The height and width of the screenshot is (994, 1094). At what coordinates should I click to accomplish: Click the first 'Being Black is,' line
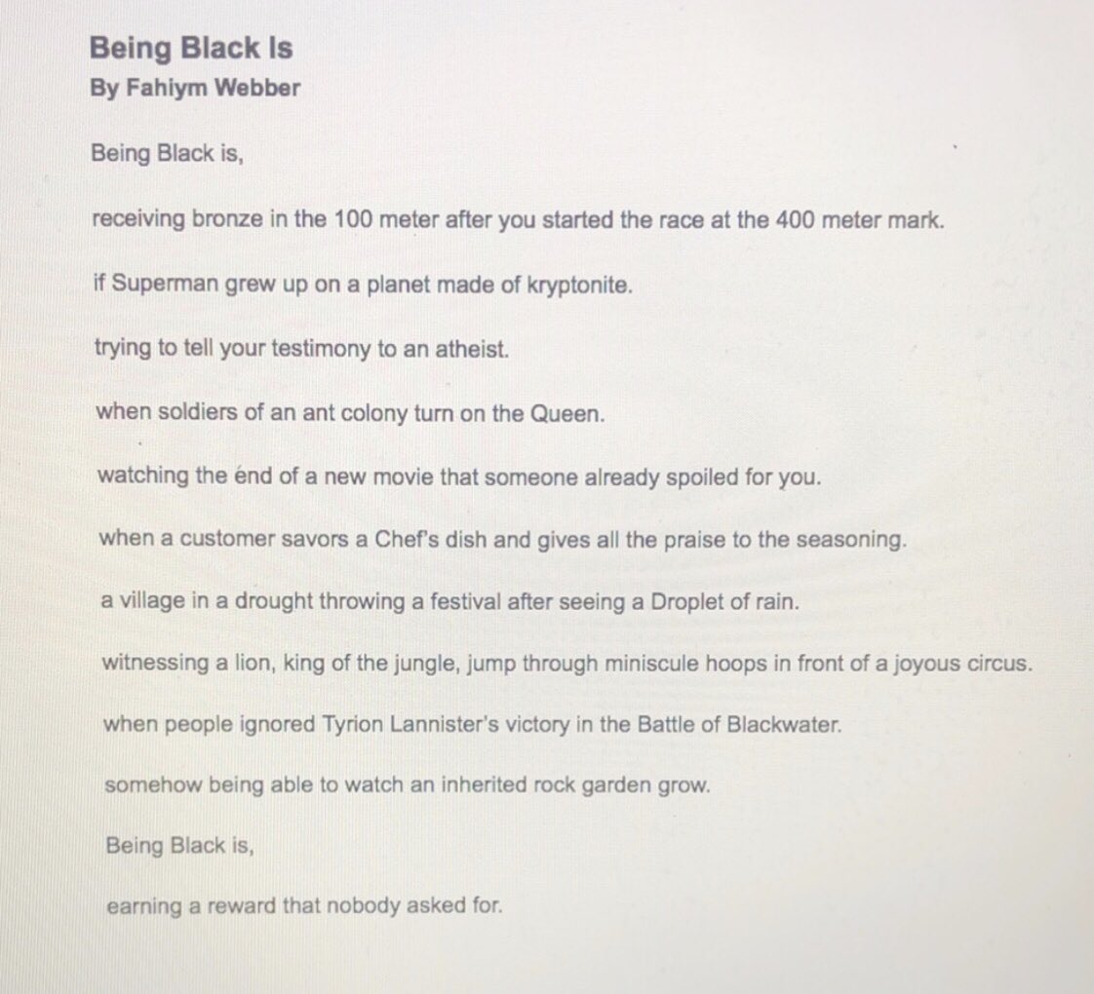point(168,153)
